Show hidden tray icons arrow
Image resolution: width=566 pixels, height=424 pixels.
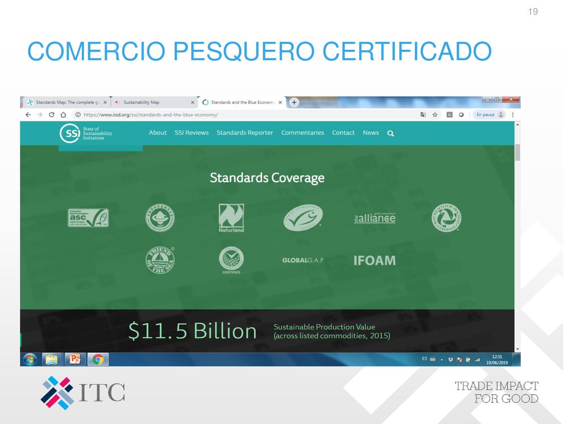(x=442, y=359)
